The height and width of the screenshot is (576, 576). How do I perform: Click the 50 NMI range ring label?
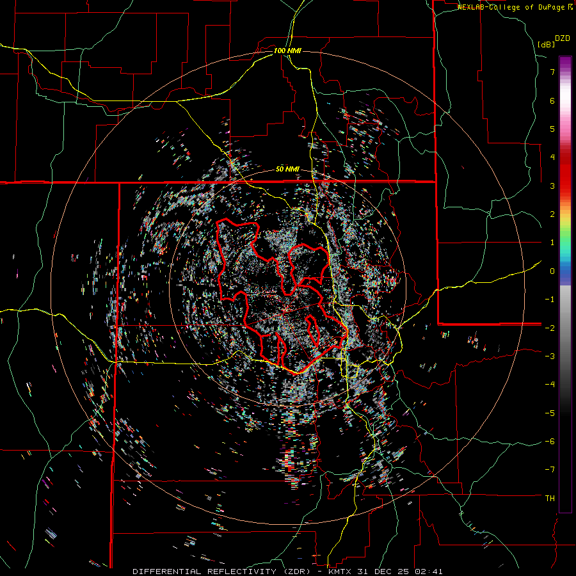(287, 170)
